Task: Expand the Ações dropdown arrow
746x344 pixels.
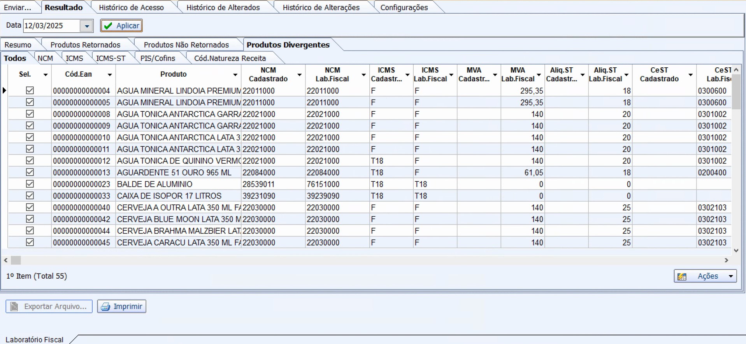Action: (730, 276)
